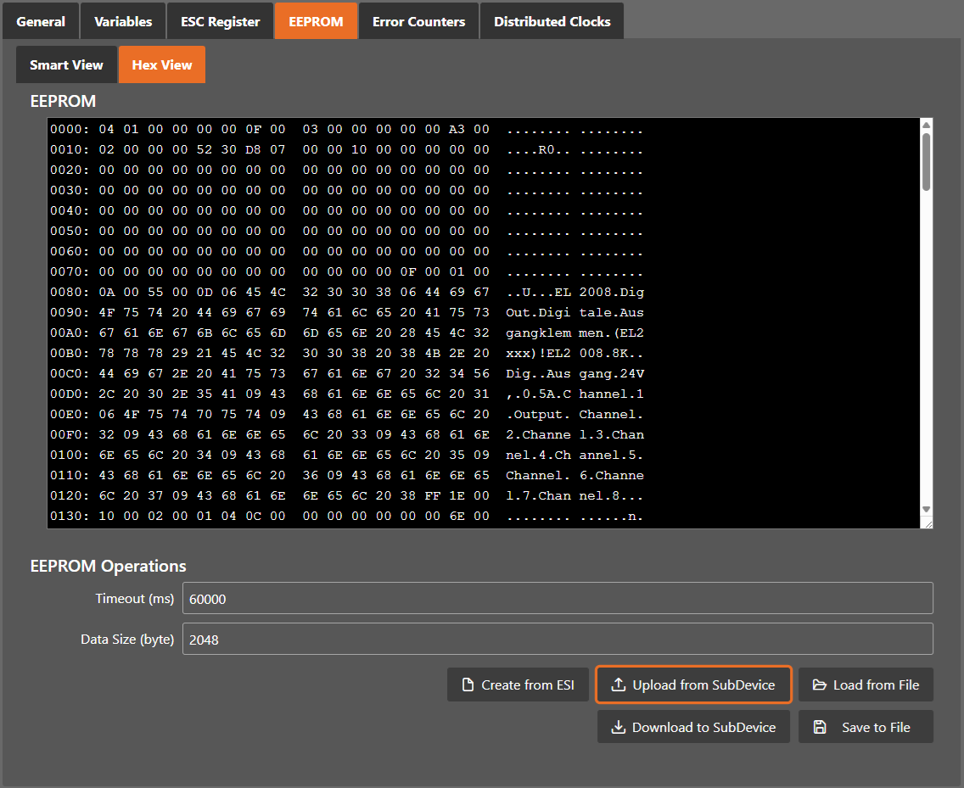The image size is (964, 788).
Task: Click the hex row address 0130:
Action: [70, 516]
